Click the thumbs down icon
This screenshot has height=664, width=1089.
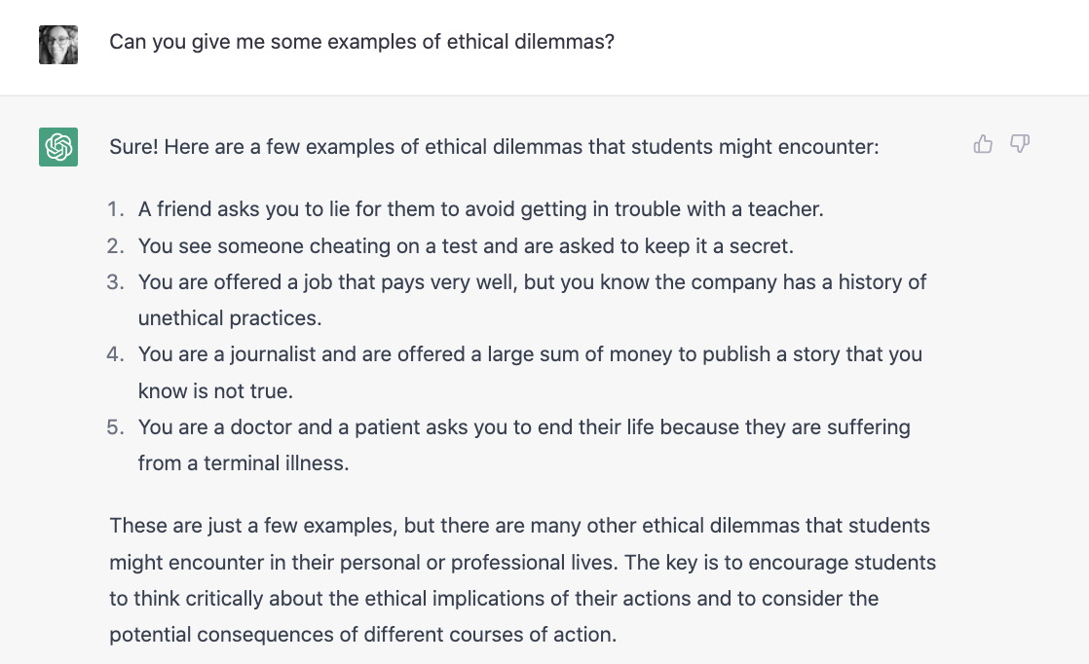click(x=1020, y=144)
